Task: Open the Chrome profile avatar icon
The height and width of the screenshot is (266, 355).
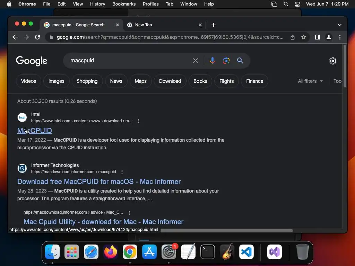Action: 329,37
